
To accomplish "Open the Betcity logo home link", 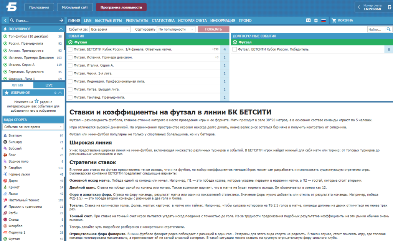I will [12, 7].
